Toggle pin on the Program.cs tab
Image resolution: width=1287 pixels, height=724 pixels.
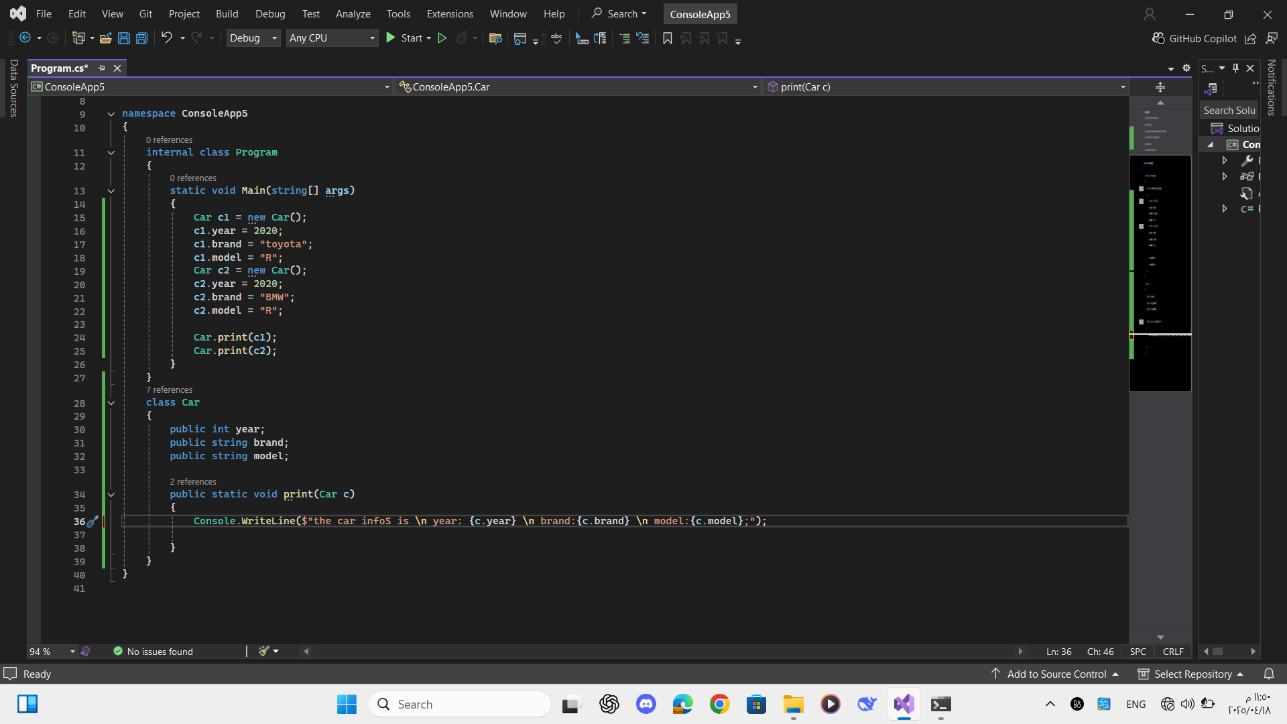point(102,68)
